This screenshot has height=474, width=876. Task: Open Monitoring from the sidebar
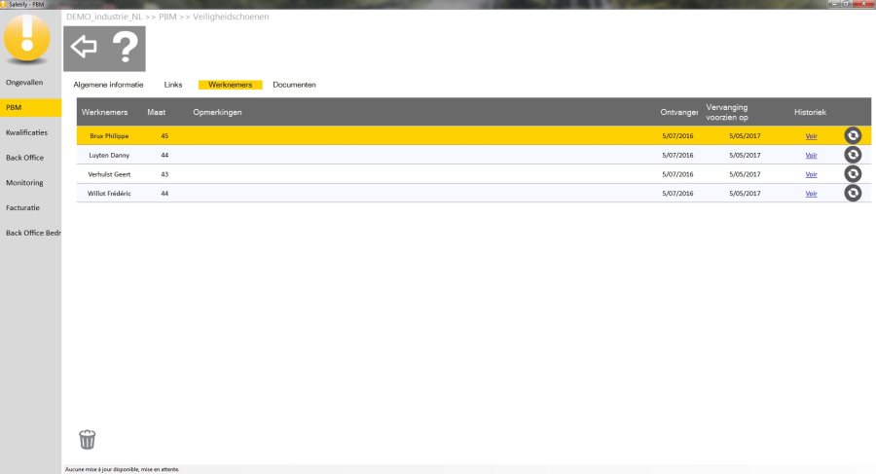(24, 183)
